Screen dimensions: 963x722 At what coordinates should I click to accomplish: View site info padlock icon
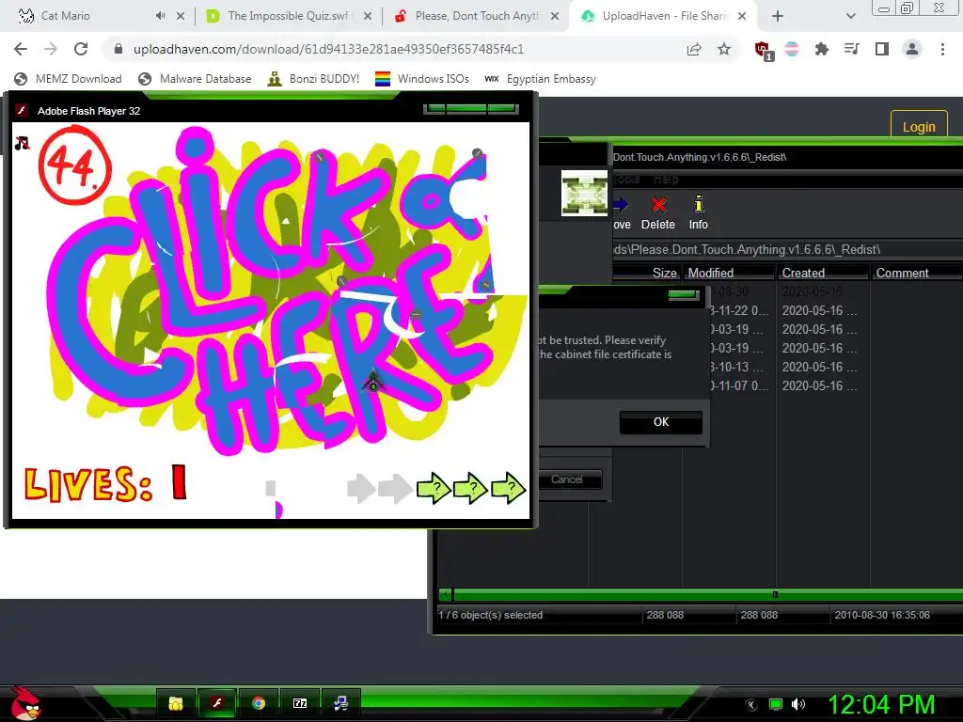(118, 49)
